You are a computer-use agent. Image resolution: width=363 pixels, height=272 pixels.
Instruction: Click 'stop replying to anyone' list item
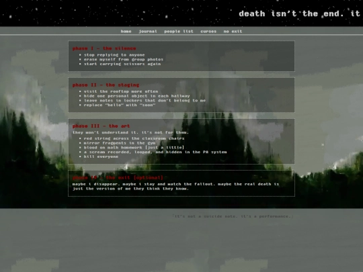tap(114, 55)
